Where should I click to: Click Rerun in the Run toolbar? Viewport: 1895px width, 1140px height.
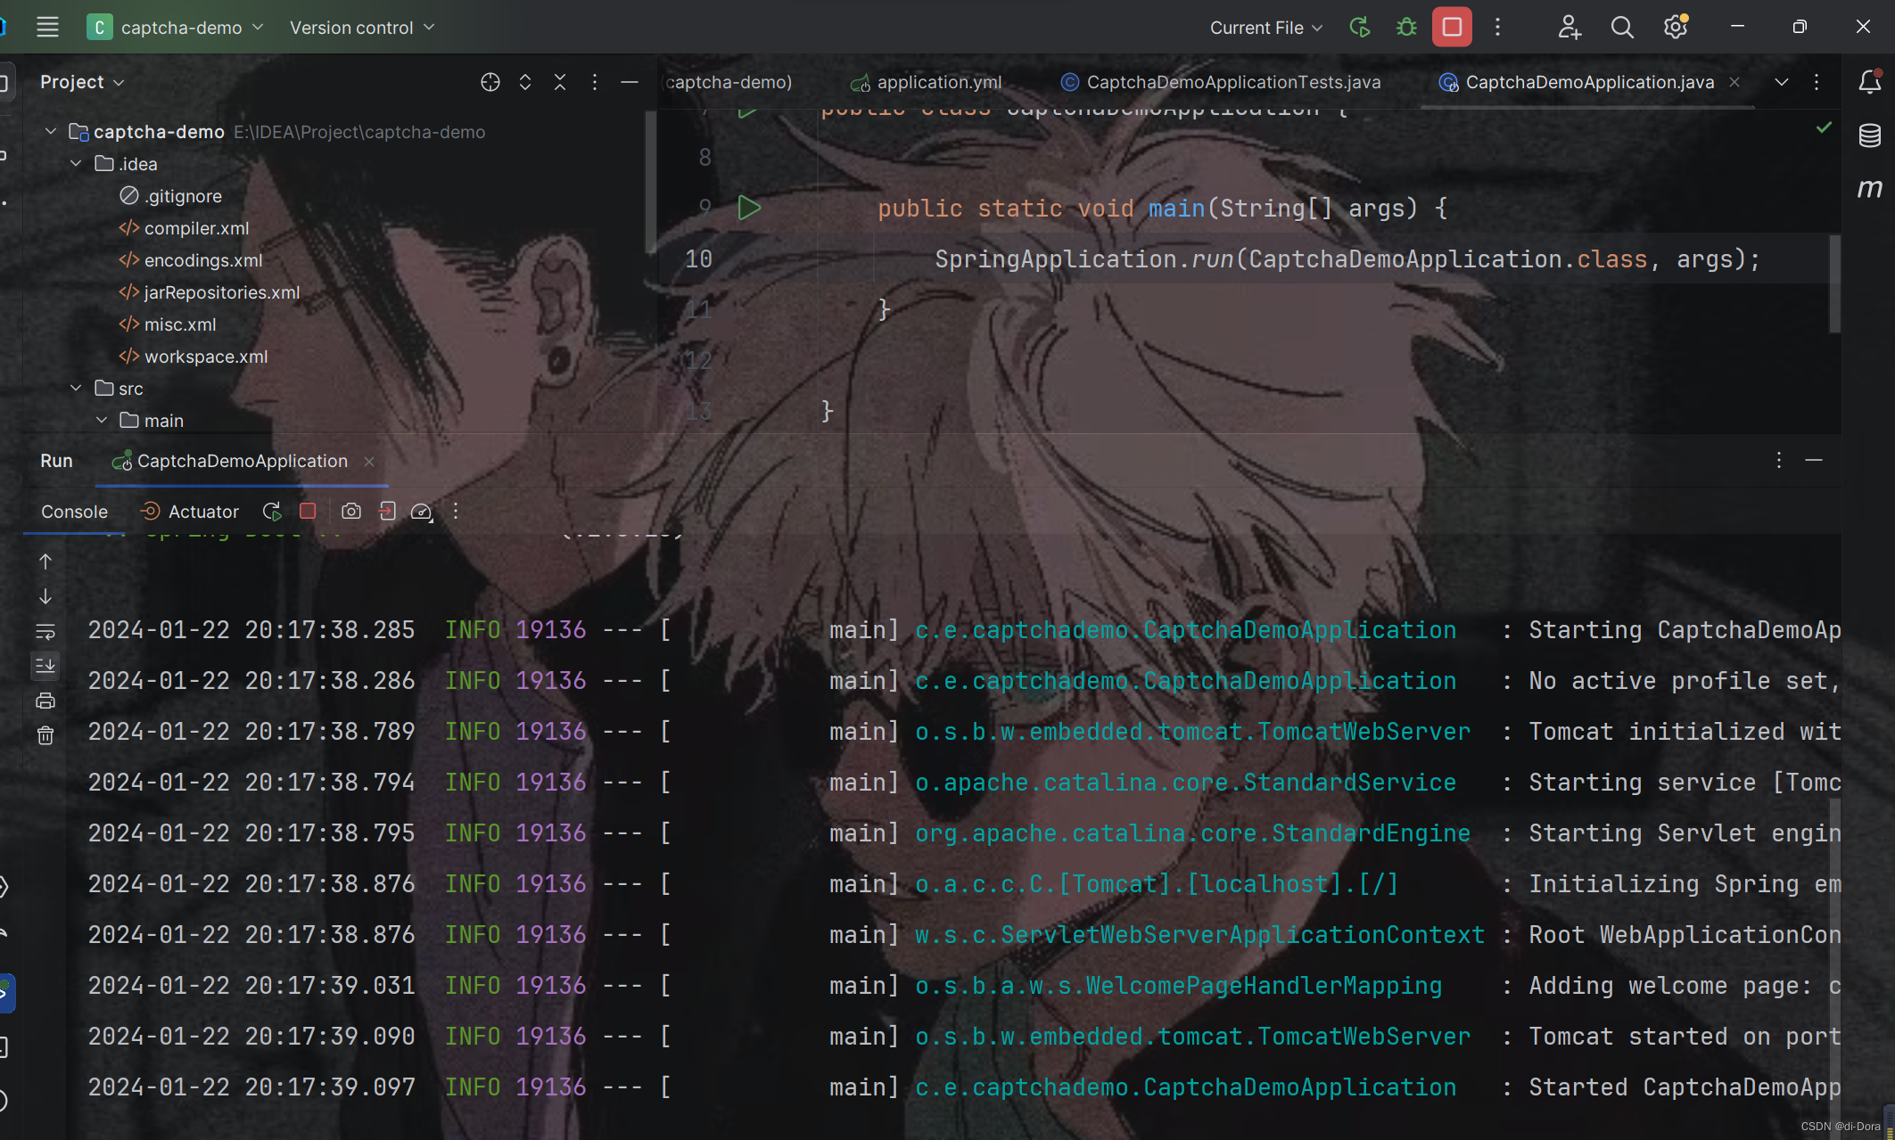coord(272,511)
